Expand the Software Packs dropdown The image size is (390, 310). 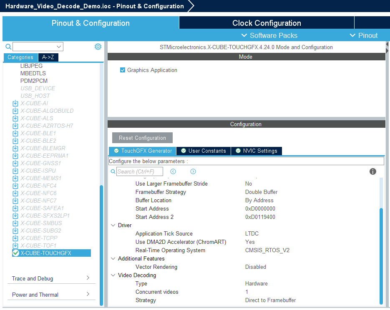(x=269, y=35)
